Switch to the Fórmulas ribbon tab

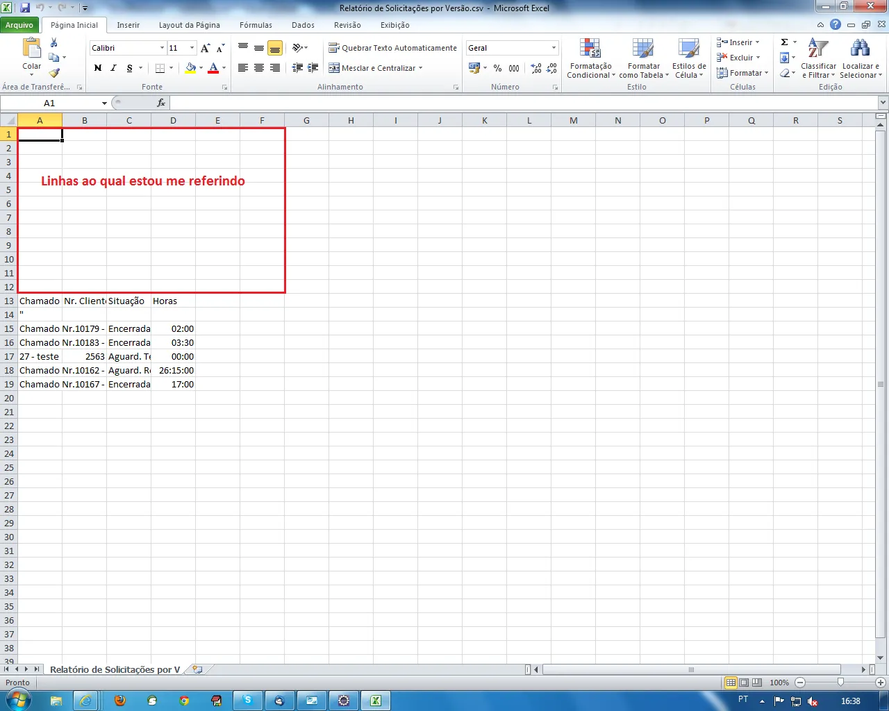point(256,25)
